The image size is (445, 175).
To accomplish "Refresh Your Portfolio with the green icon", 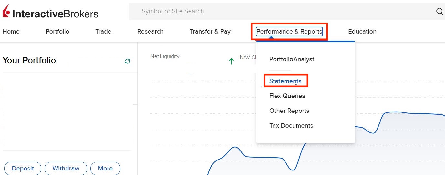I will tap(128, 61).
